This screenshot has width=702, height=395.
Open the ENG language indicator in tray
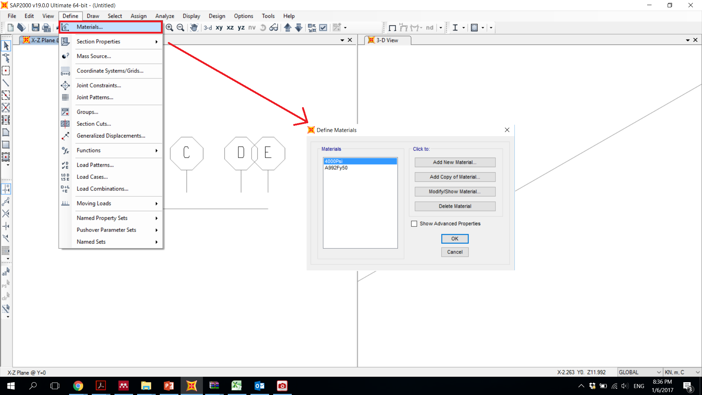(x=639, y=386)
